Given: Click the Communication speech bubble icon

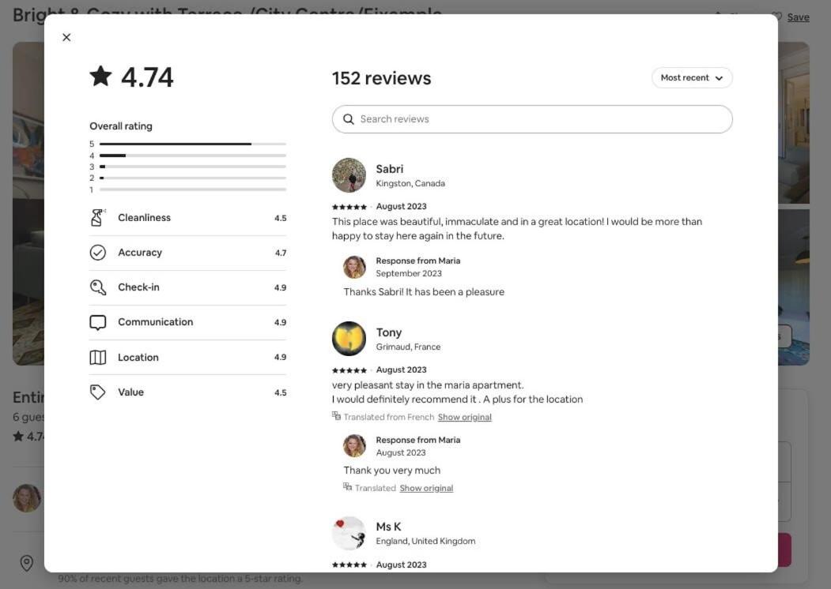Looking at the screenshot, I should point(97,322).
